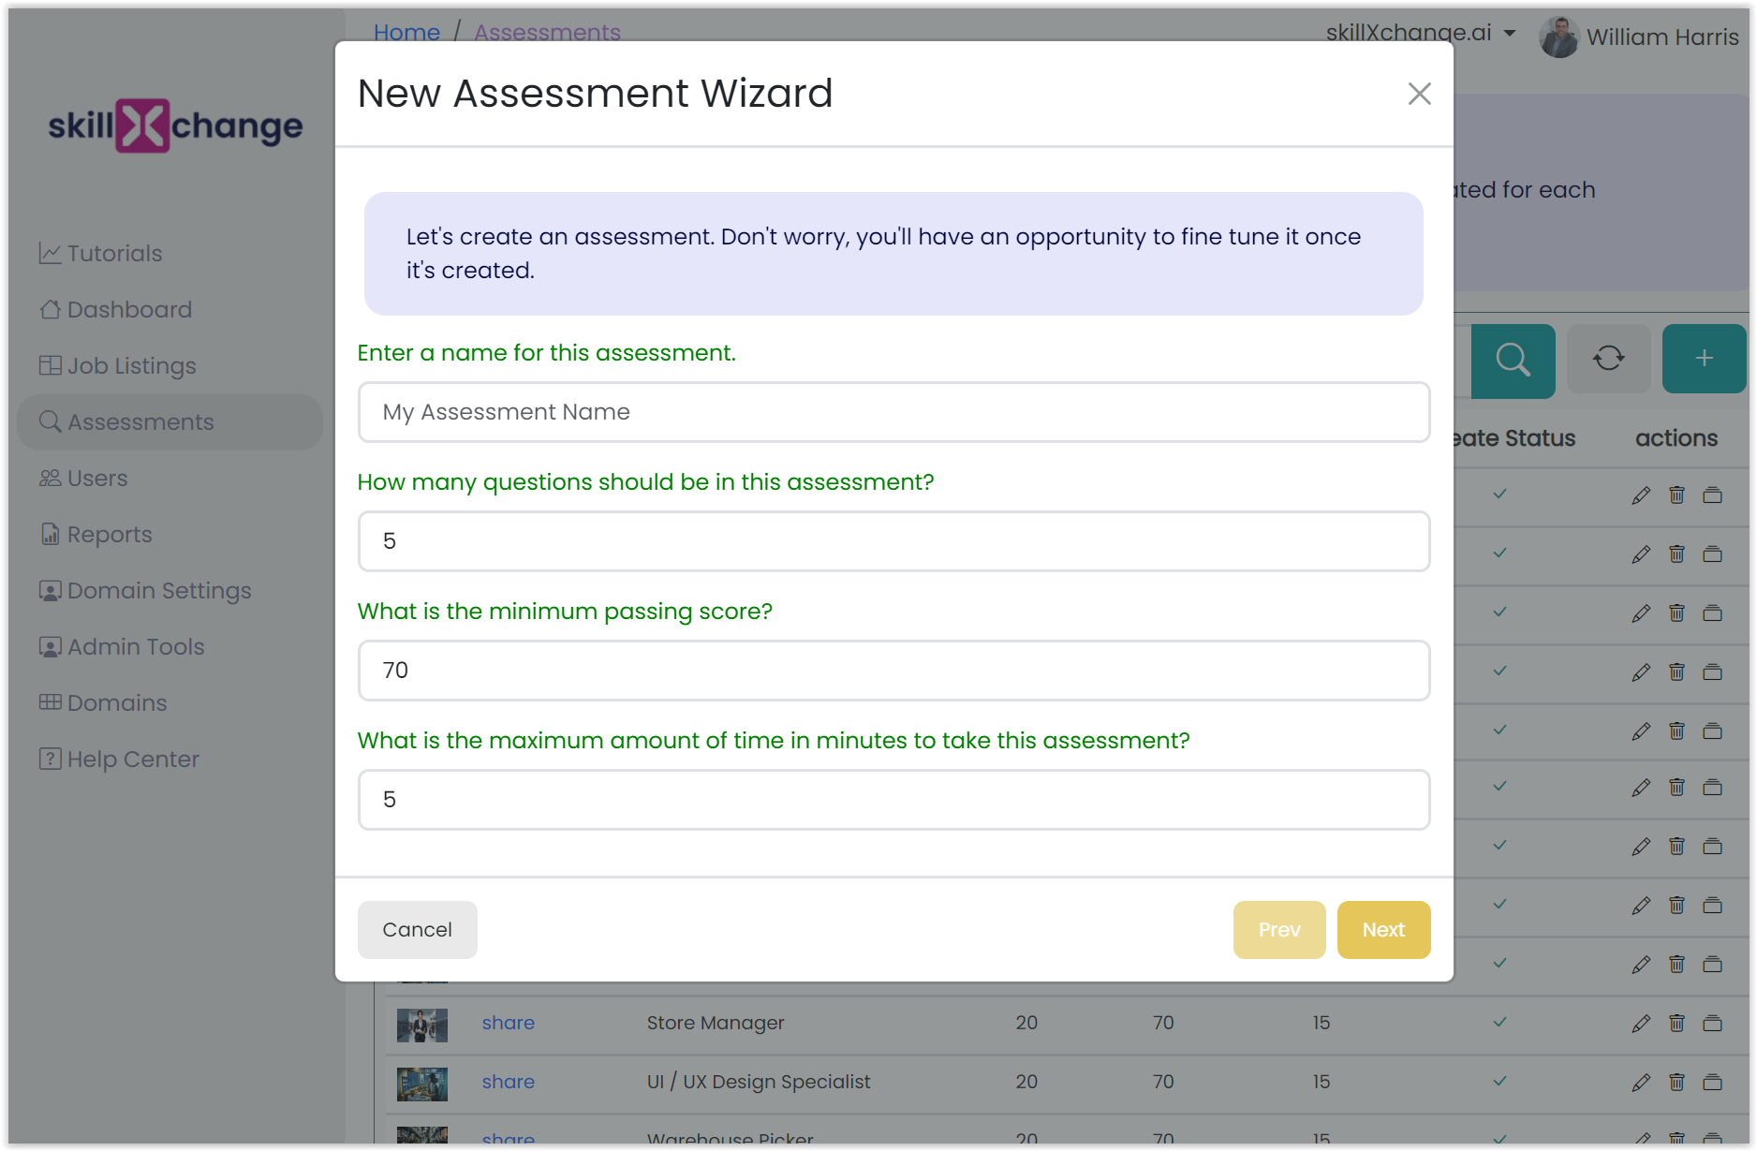Select the Admin Tools icon
This screenshot has width=1757, height=1151.
pyautogui.click(x=50, y=646)
